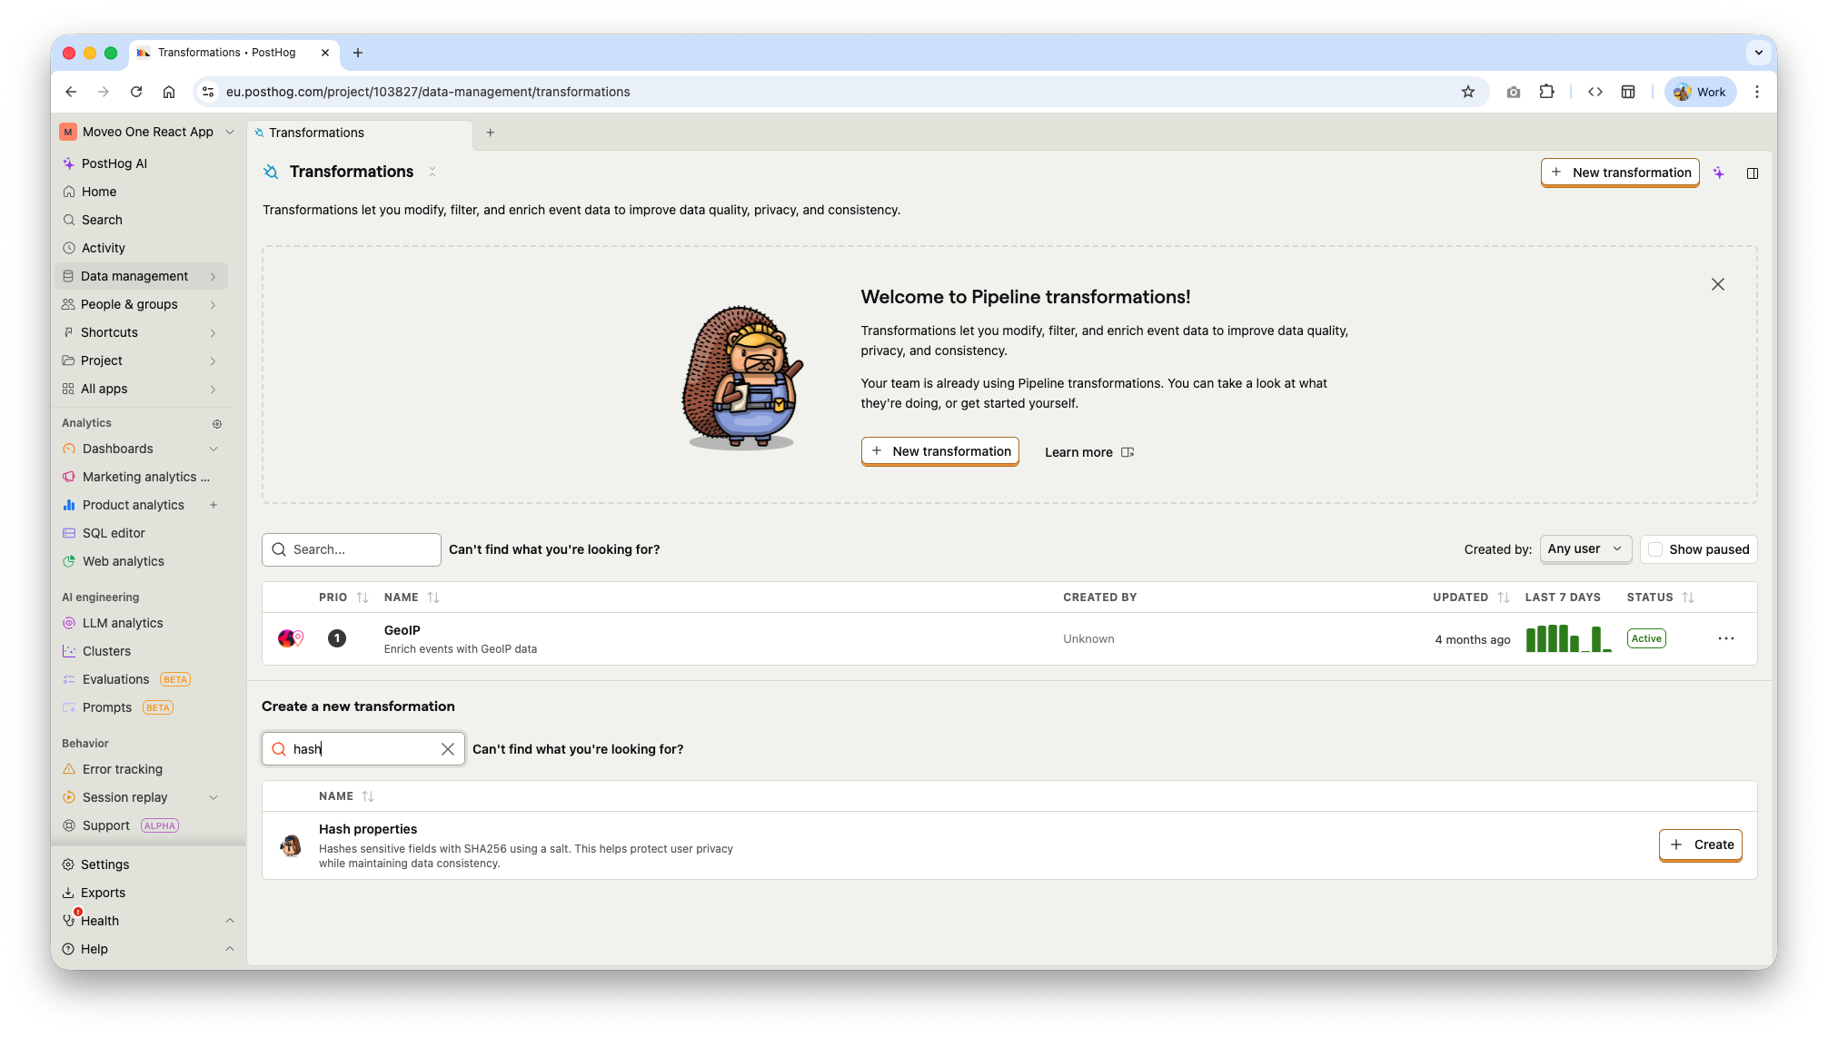The width and height of the screenshot is (1828, 1037).
Task: Bookmark page with star icon
Action: tap(1468, 92)
